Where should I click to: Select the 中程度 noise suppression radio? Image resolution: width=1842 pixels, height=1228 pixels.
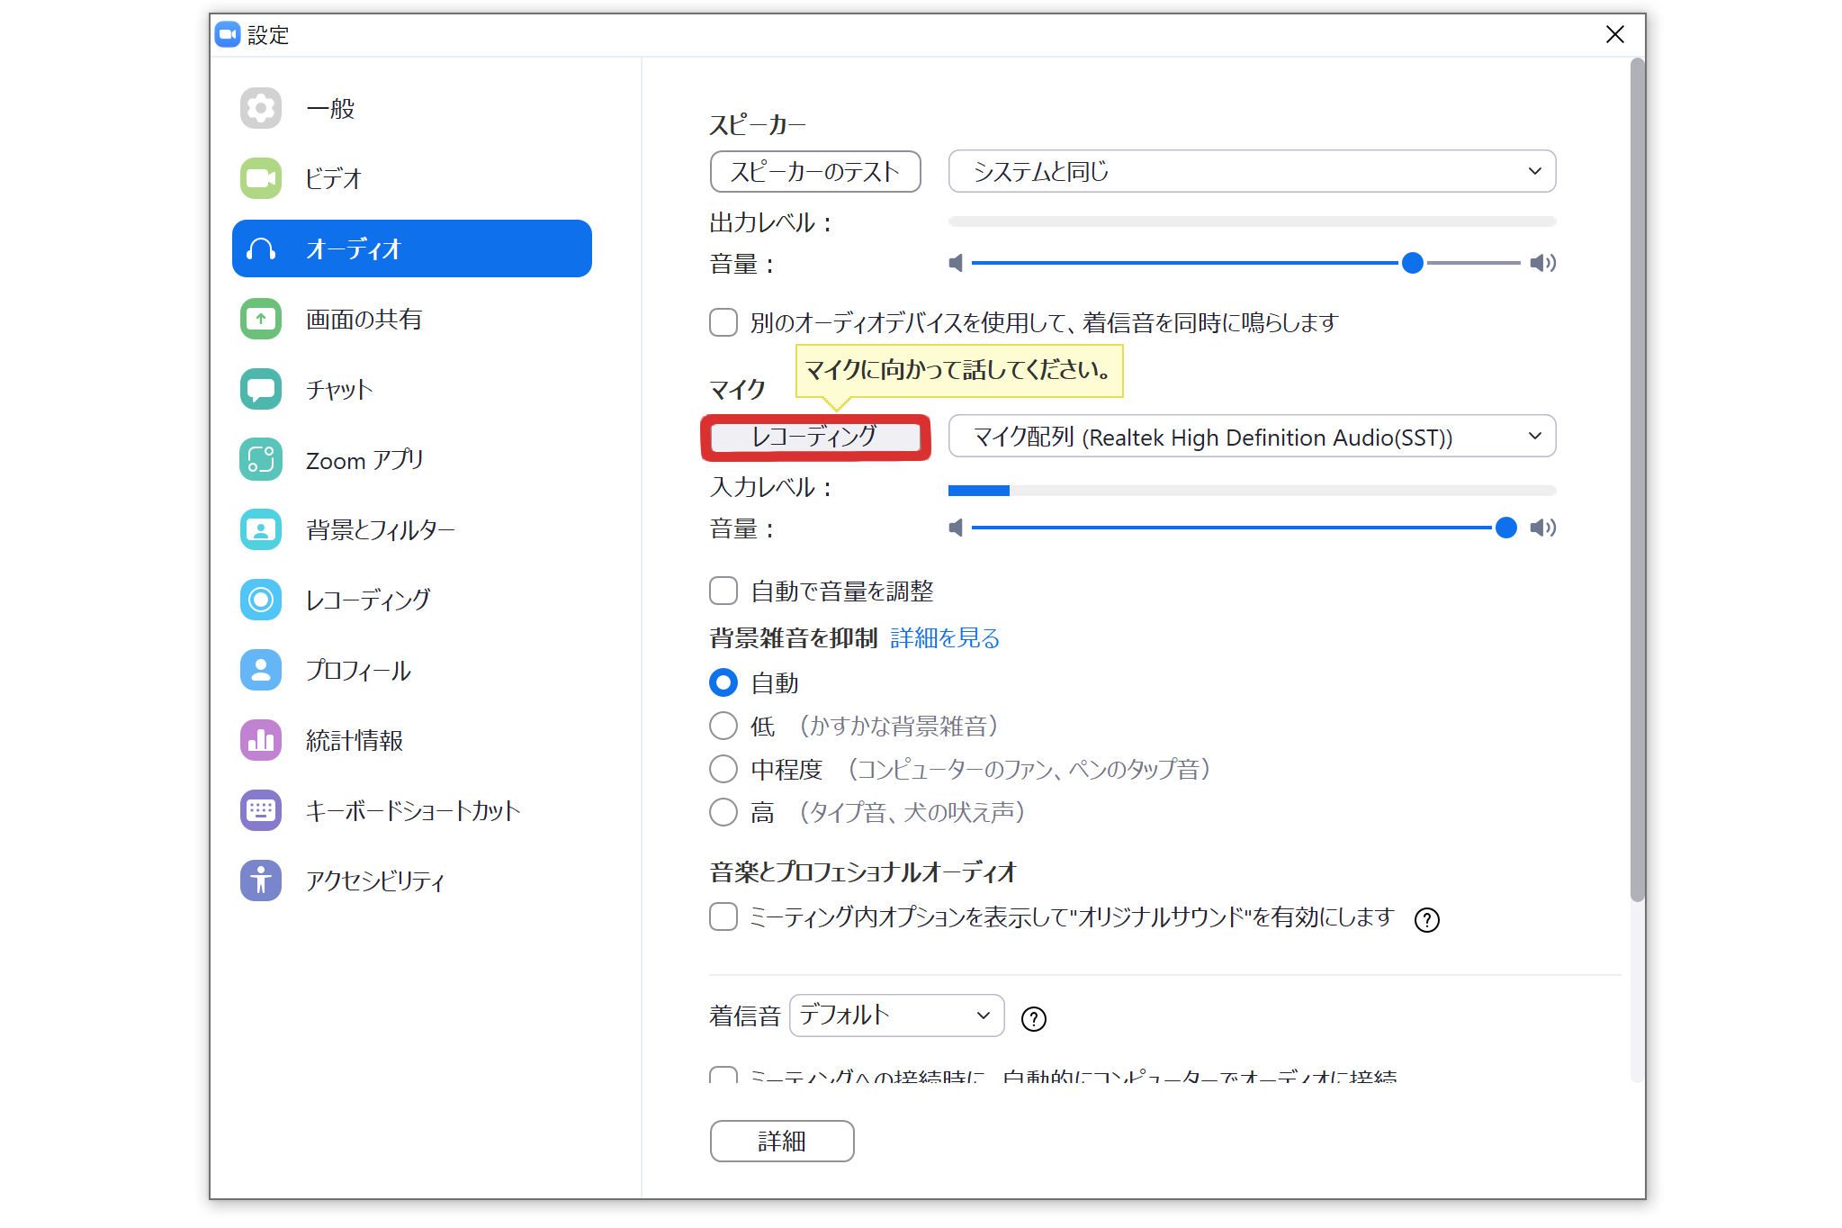(x=723, y=769)
